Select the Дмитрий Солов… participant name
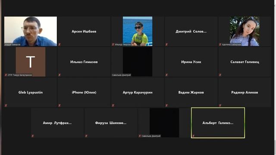The height and width of the screenshot is (155, 276). pyautogui.click(x=191, y=31)
